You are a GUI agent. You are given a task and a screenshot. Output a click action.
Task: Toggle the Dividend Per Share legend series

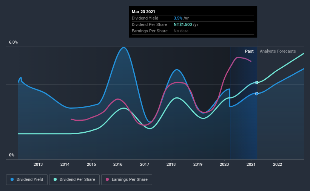(x=74, y=180)
